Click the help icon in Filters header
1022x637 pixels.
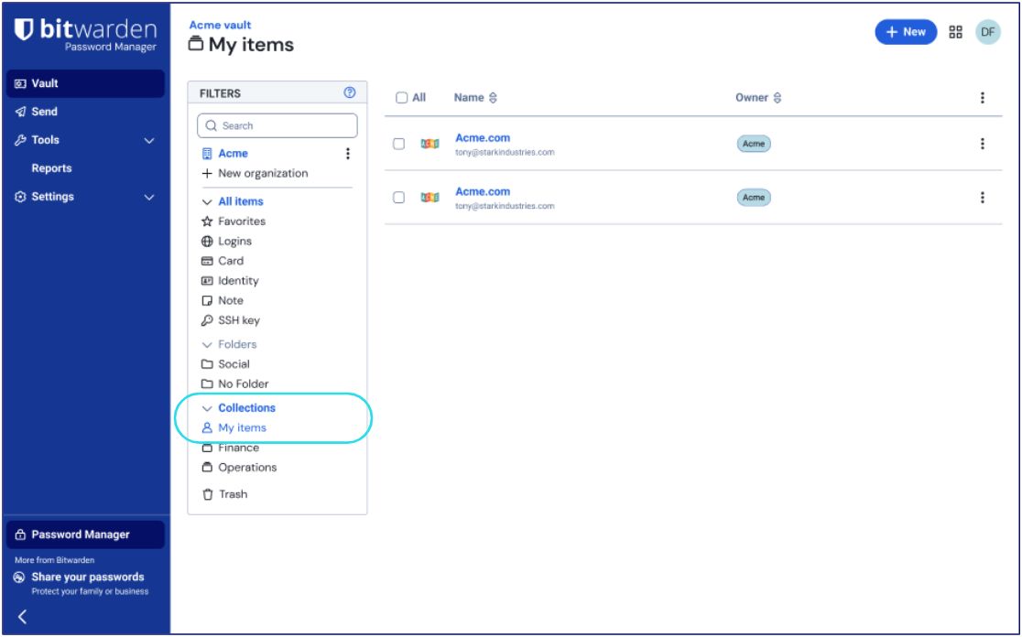(x=349, y=92)
